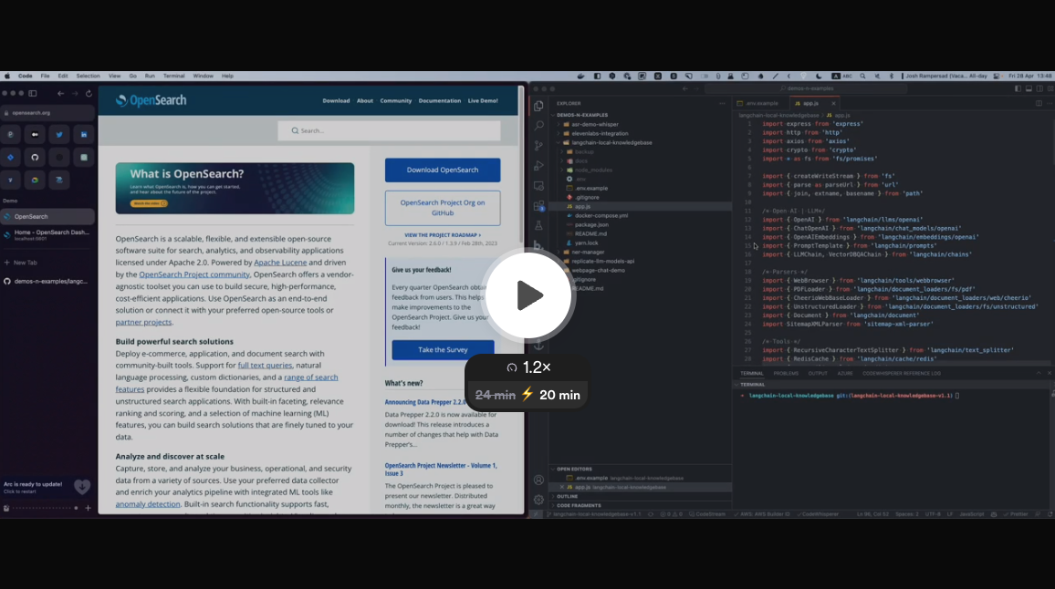Viewport: 1055px width, 589px height.
Task: Open the Apache Lucene link
Action: pos(280,263)
